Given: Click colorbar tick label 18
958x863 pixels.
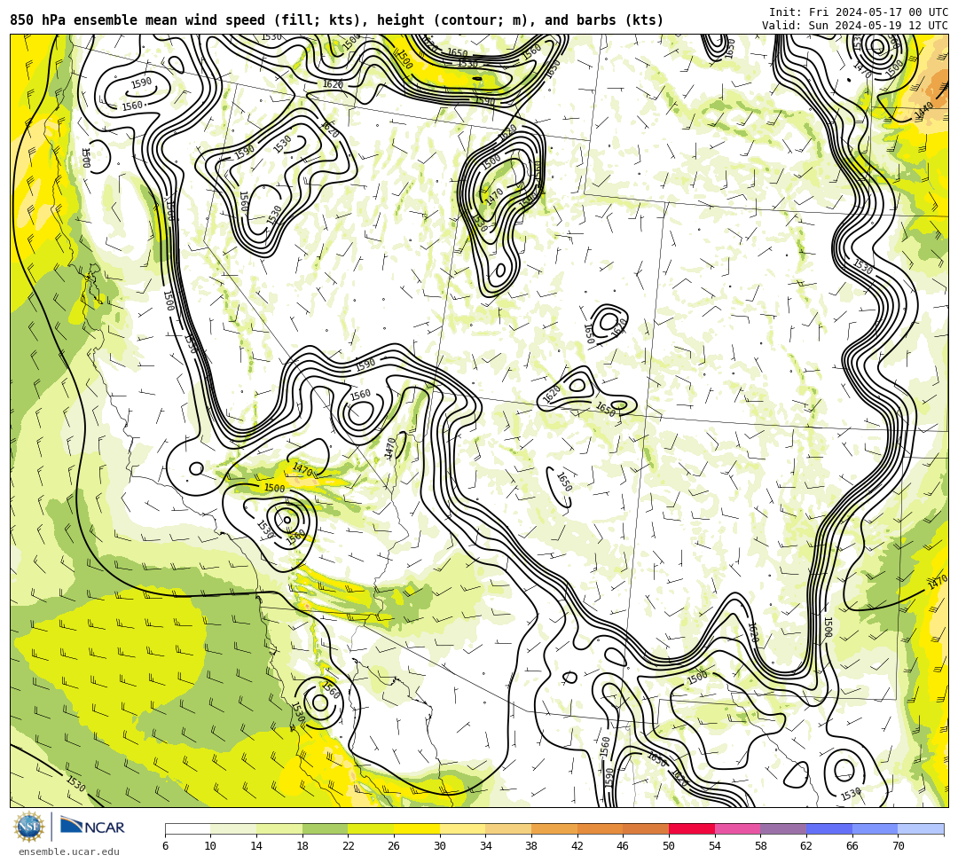Looking at the screenshot, I should (x=302, y=846).
